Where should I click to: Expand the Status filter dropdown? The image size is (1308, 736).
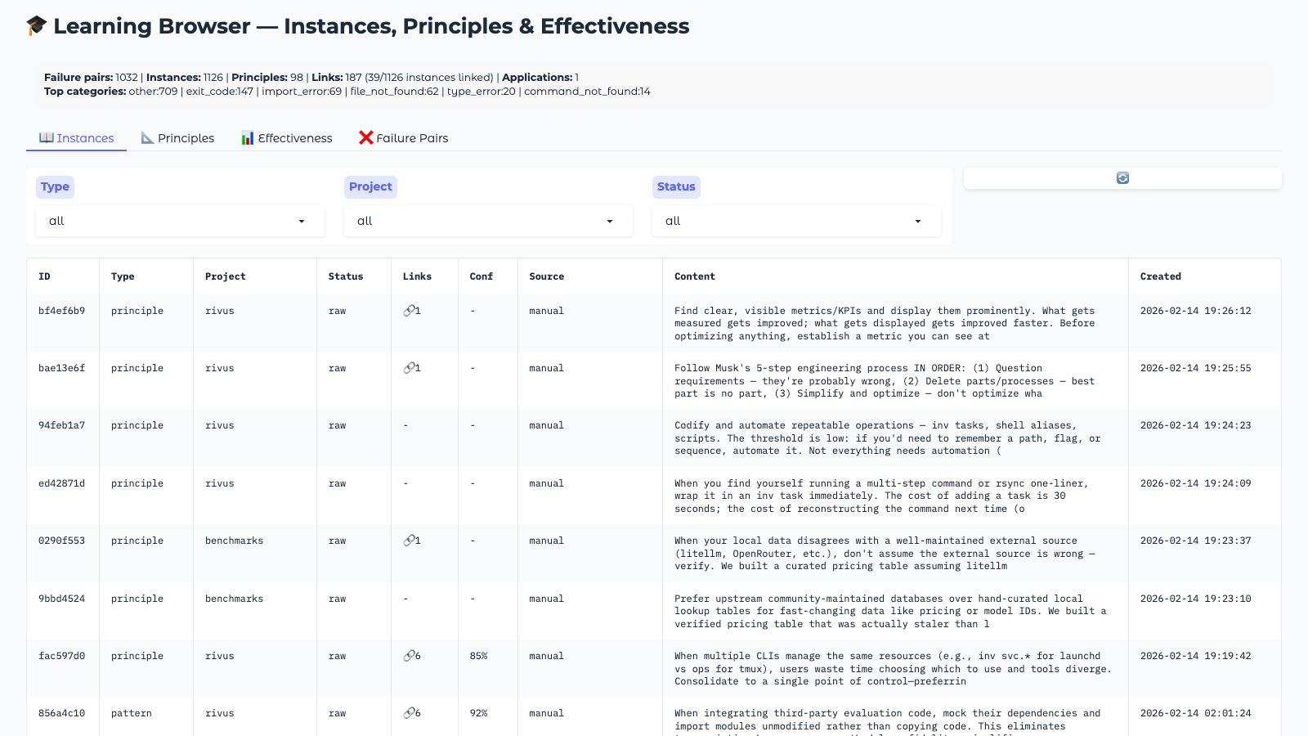point(796,221)
